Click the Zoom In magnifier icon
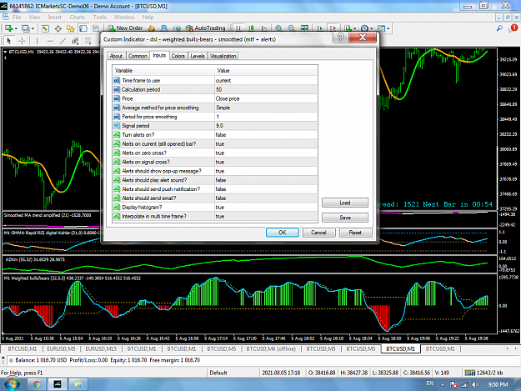Screen dimensions: 521x391 pos(278,28)
